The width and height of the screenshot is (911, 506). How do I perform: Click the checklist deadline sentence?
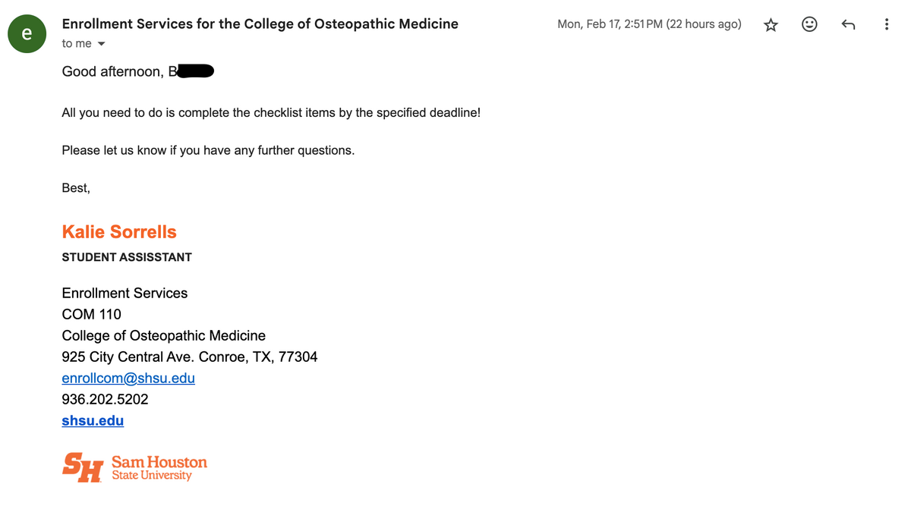pyautogui.click(x=271, y=113)
